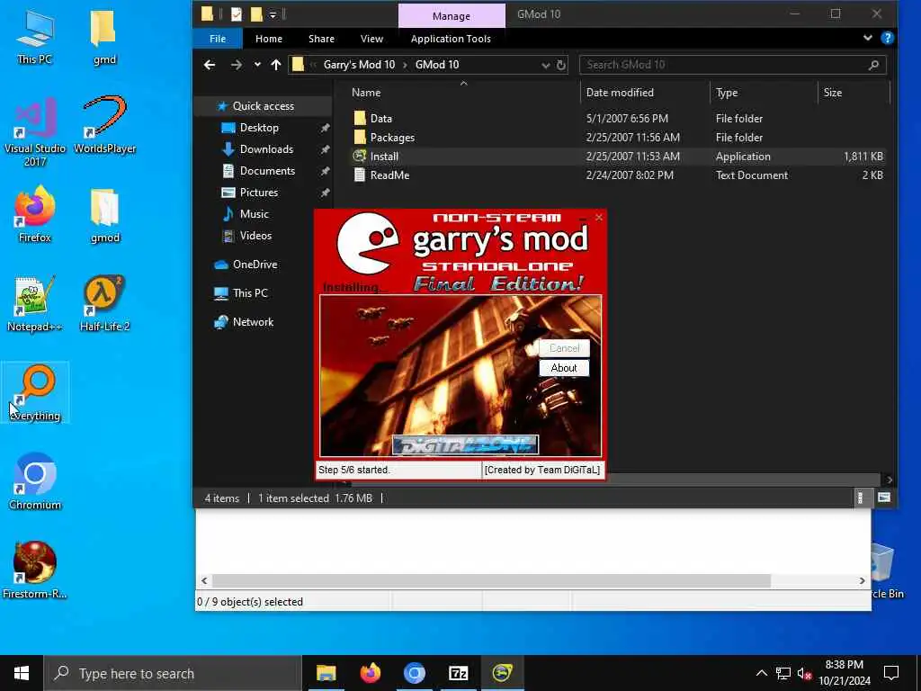921x691 pixels.
Task: Launch Firefox from desktop shortcut
Action: click(35, 214)
